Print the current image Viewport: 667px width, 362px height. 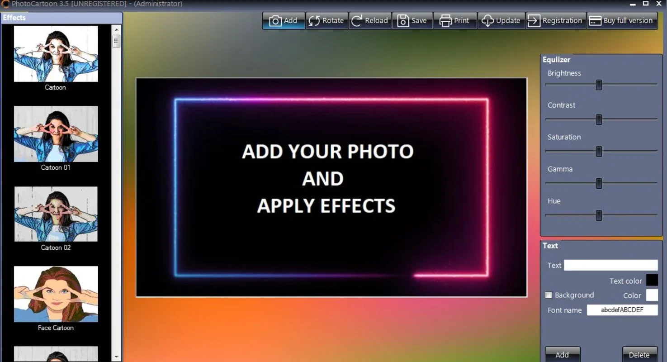(455, 21)
